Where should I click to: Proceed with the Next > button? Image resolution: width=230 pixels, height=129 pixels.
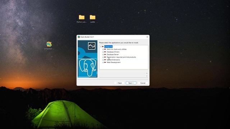pos(131,83)
